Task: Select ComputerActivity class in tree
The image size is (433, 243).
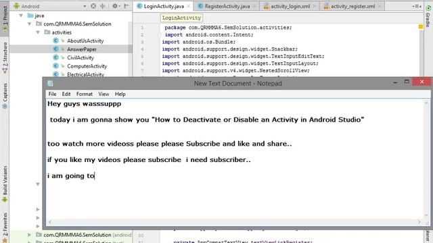Action: click(x=87, y=66)
